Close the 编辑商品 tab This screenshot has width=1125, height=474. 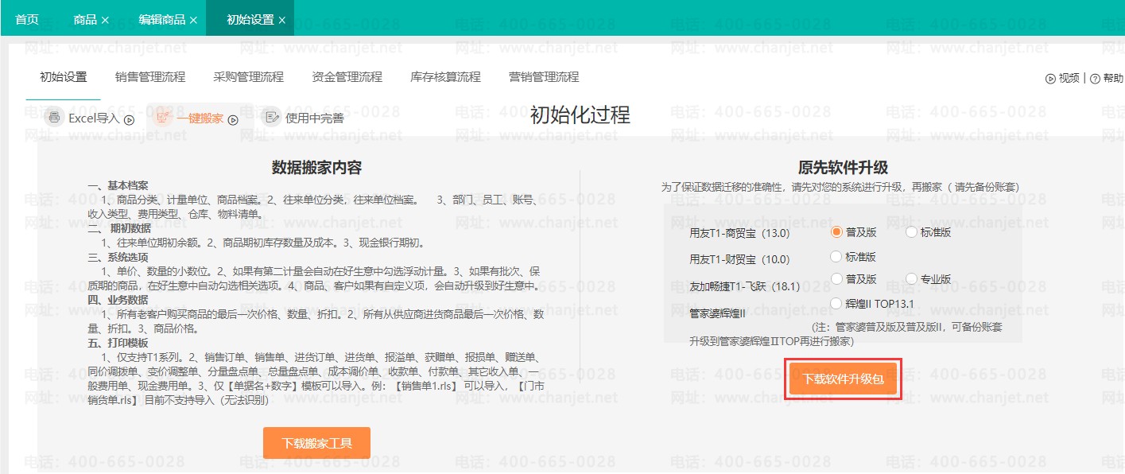[193, 20]
